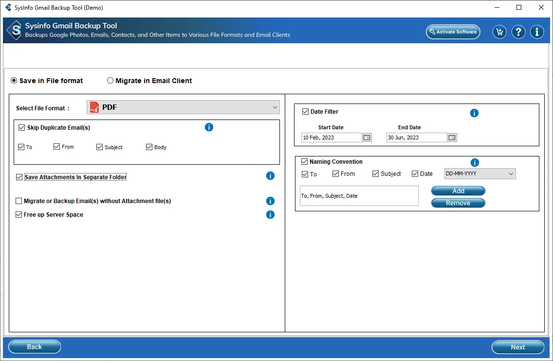This screenshot has width=553, height=361.
Task: Click the About info icon in header
Action: [537, 32]
